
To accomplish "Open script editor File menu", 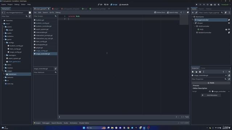I will click(35, 13).
